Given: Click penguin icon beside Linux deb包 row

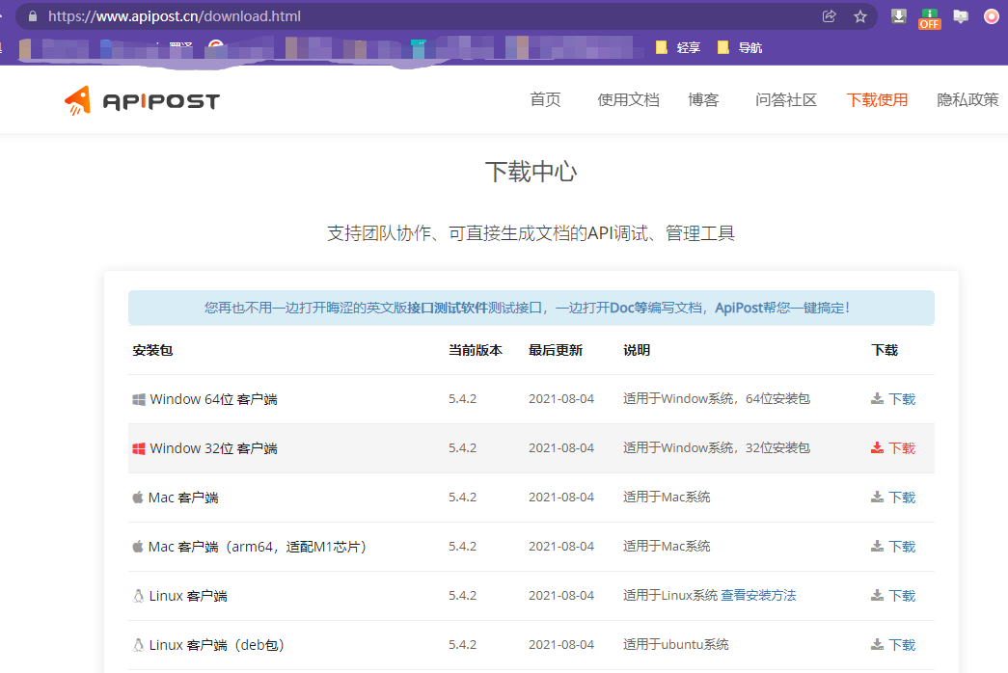Looking at the screenshot, I should tap(138, 645).
